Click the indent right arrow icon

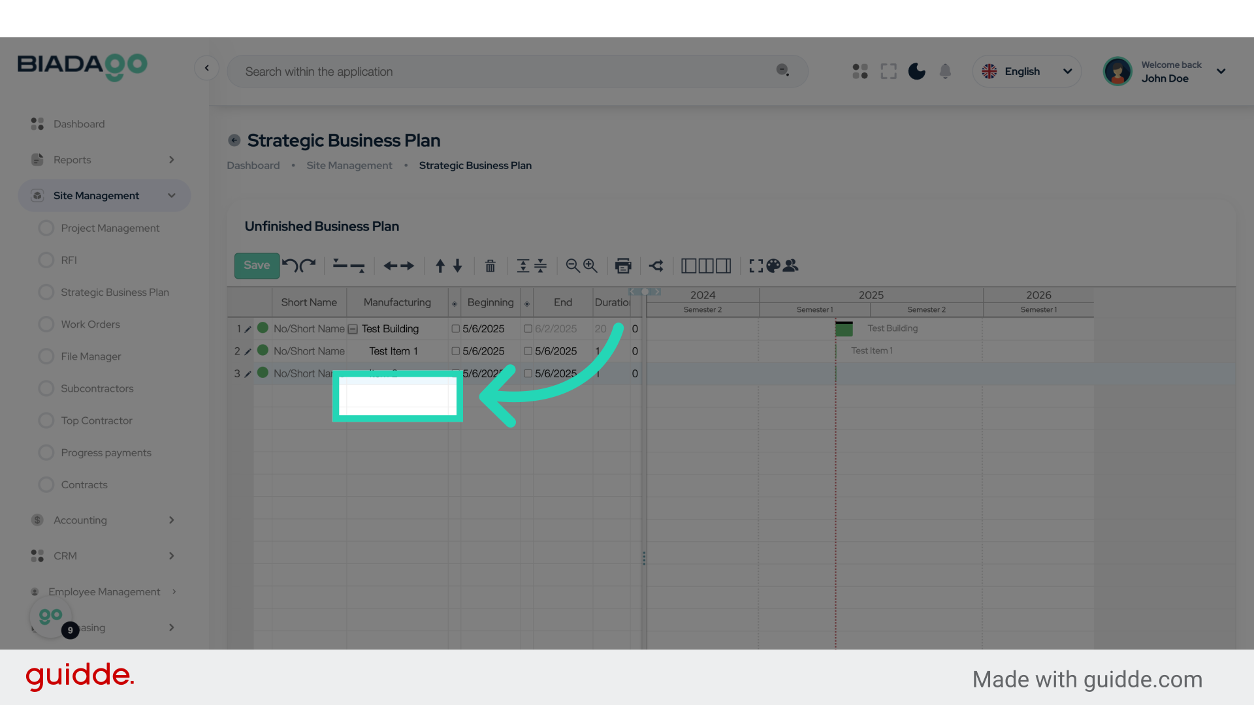[408, 266]
